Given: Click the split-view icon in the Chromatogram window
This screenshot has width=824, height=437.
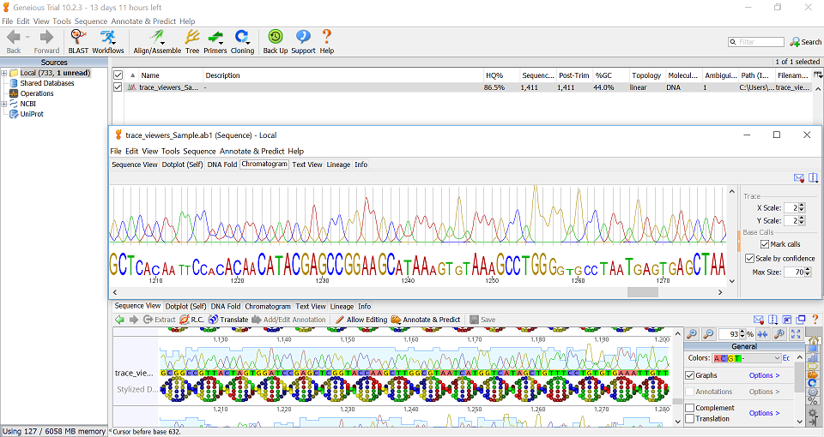Looking at the screenshot, I should coord(814,178).
